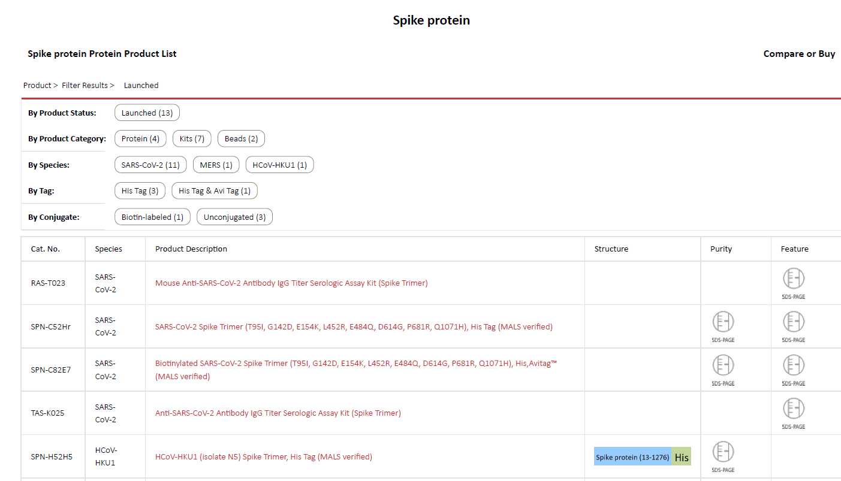
Task: Click the Compare or Buy heading
Action: click(x=799, y=54)
